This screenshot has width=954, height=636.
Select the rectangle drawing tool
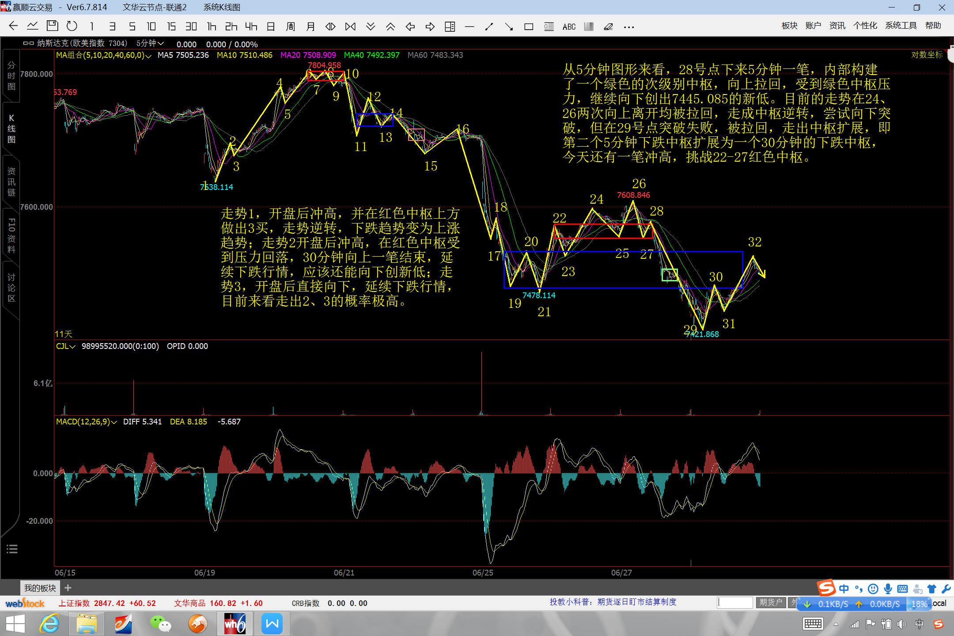click(x=529, y=27)
